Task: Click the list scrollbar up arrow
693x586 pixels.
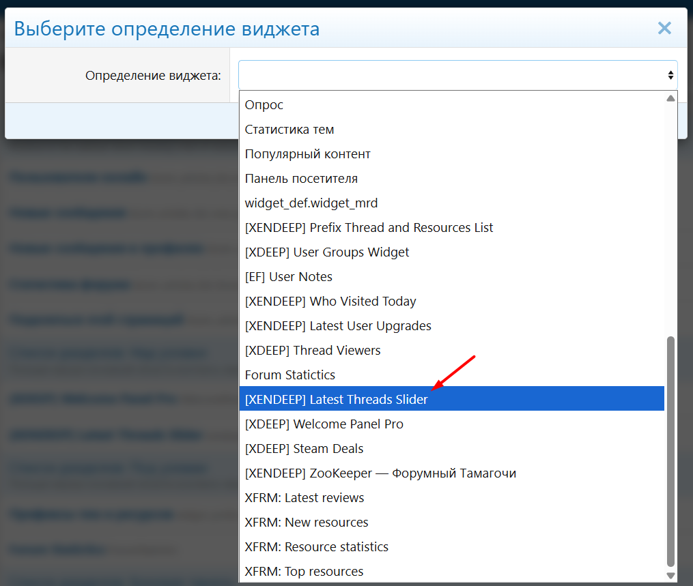Action: click(x=670, y=98)
